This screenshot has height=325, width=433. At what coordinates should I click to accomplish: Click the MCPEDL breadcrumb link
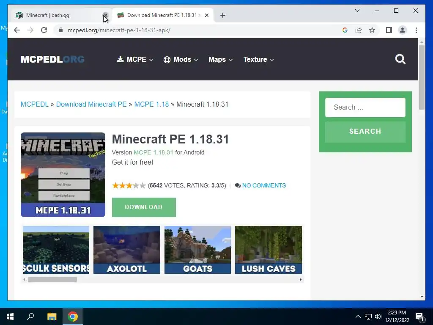tap(35, 104)
